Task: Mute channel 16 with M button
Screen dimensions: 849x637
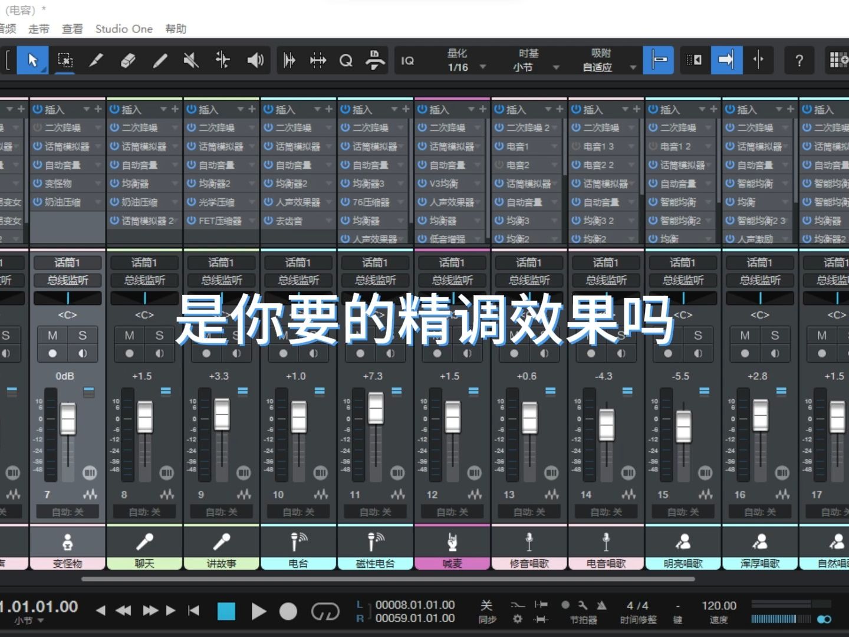Action: point(745,336)
